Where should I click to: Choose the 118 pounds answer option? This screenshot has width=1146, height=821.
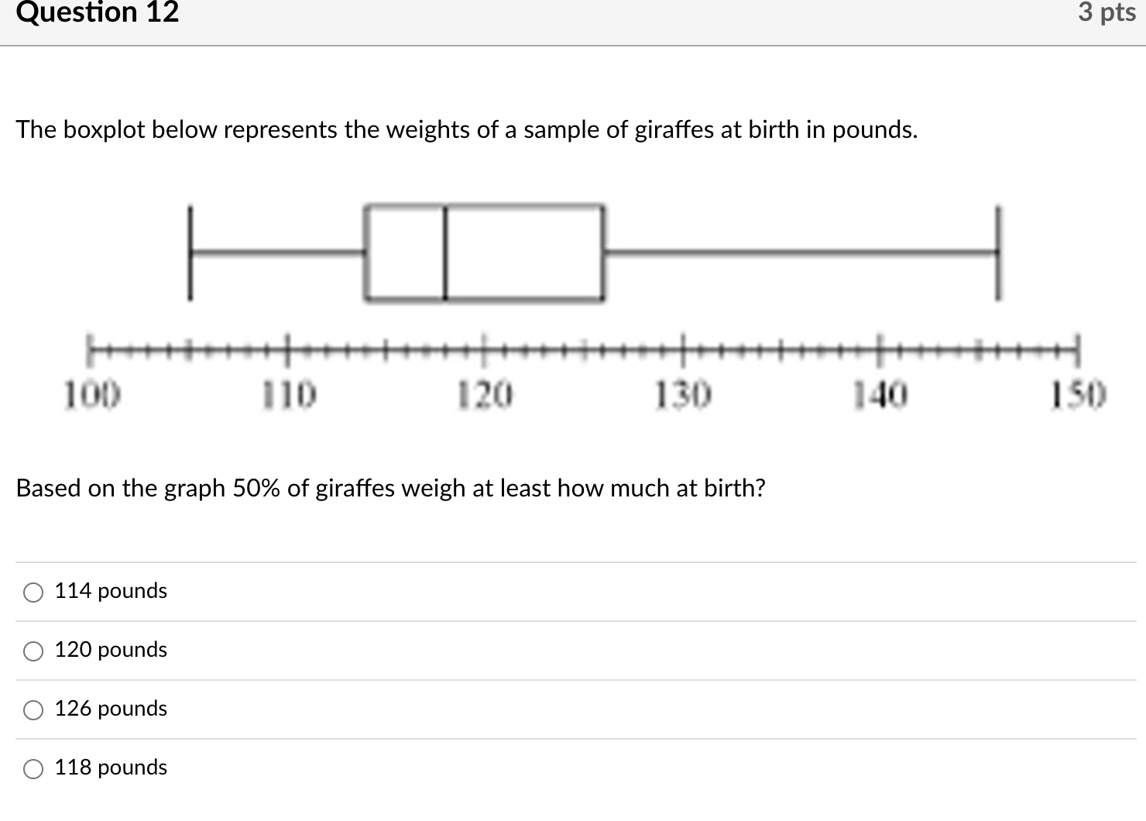tap(32, 768)
